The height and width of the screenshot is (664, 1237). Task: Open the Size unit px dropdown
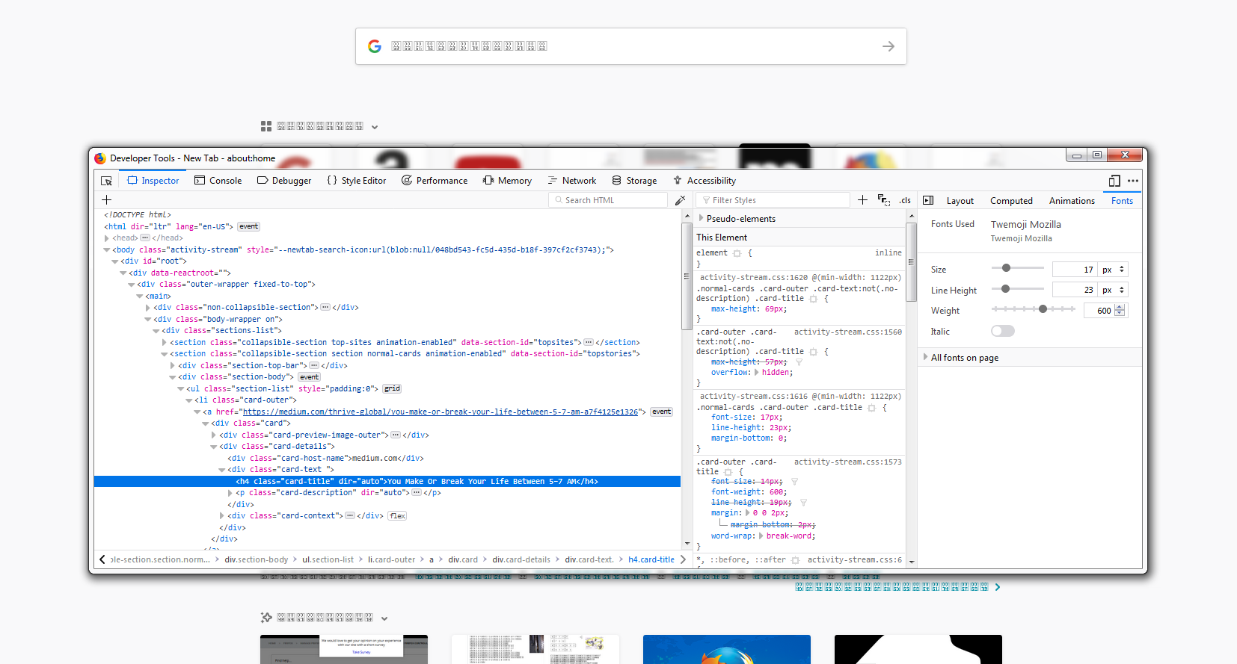(1113, 270)
